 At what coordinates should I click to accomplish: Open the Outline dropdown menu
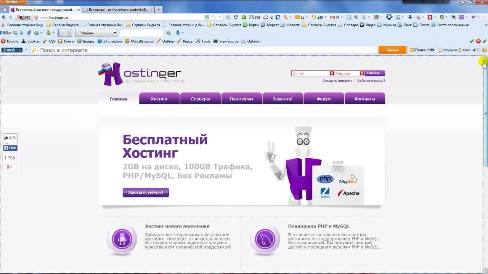point(165,41)
